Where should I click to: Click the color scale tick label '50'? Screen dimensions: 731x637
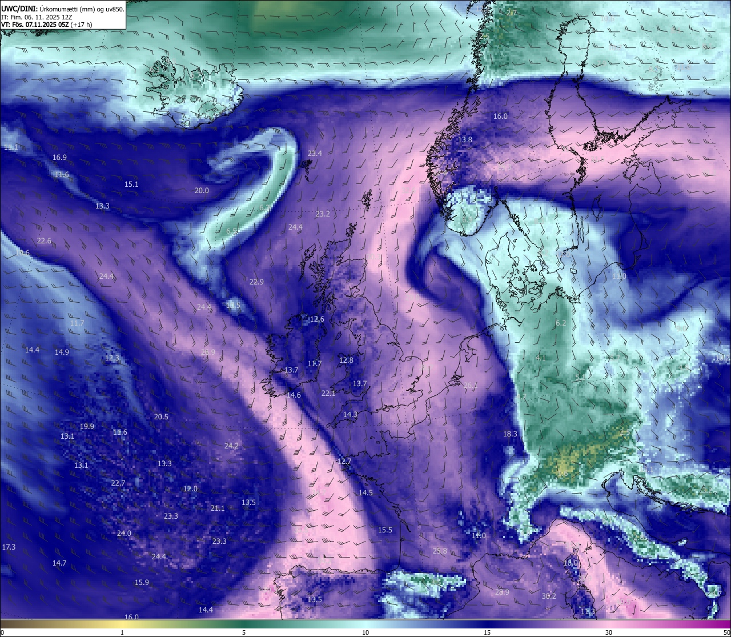(x=726, y=632)
